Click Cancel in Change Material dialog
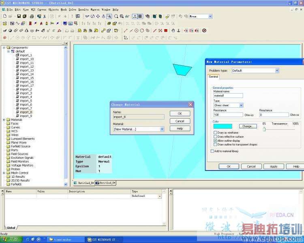This screenshot has width=304, height=243. [x=180, y=121]
